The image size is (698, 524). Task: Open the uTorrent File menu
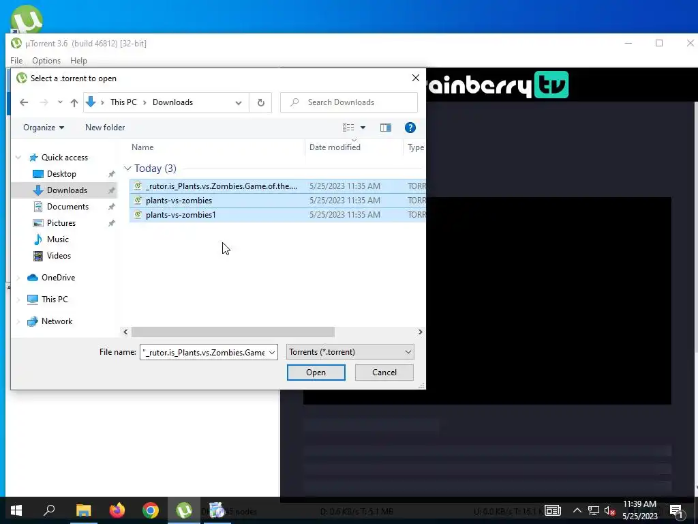pyautogui.click(x=16, y=61)
